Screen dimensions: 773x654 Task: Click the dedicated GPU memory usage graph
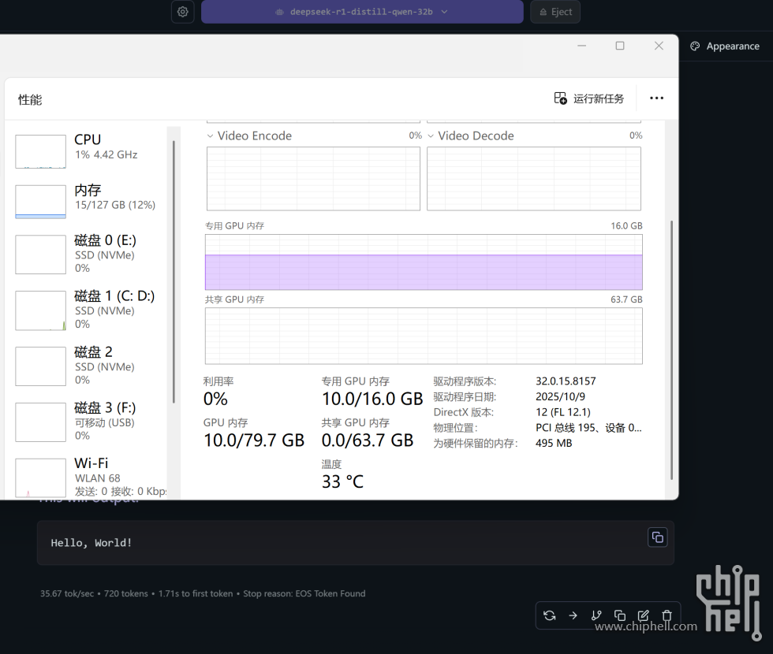pyautogui.click(x=424, y=262)
